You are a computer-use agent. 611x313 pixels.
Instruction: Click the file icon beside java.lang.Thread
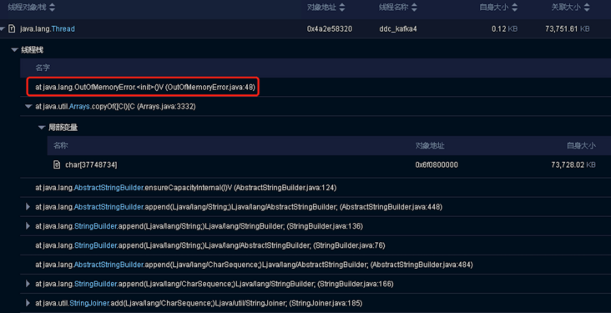12,29
